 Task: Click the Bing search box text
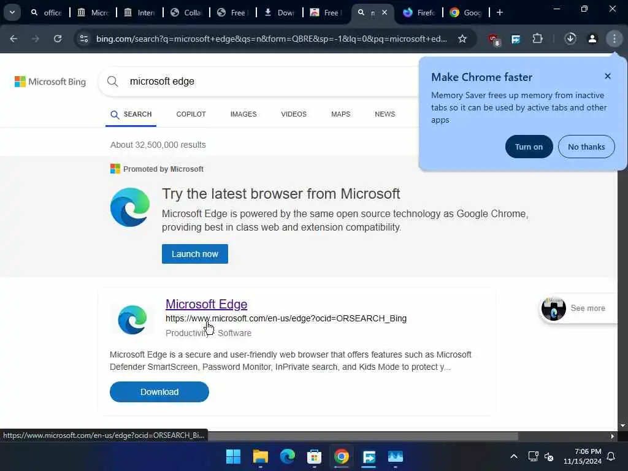pos(162,82)
